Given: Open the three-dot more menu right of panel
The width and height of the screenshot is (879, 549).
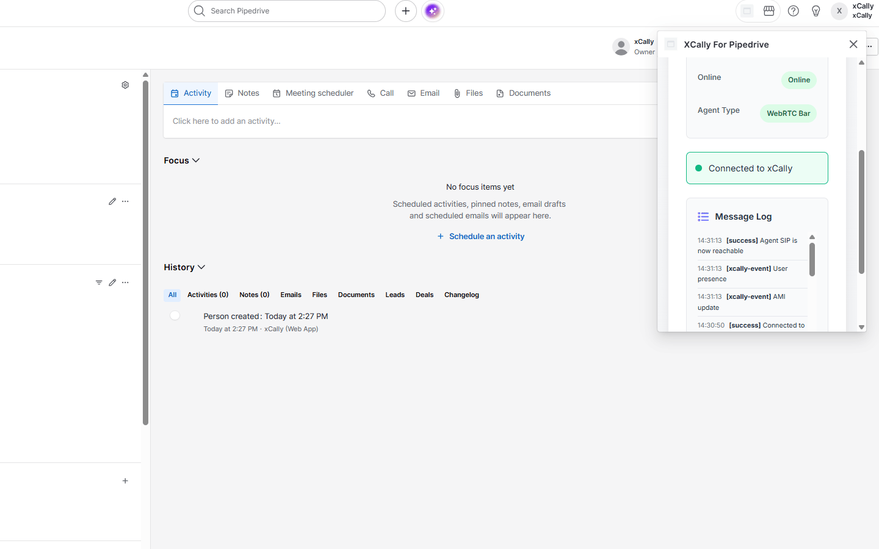Looking at the screenshot, I should [871, 46].
